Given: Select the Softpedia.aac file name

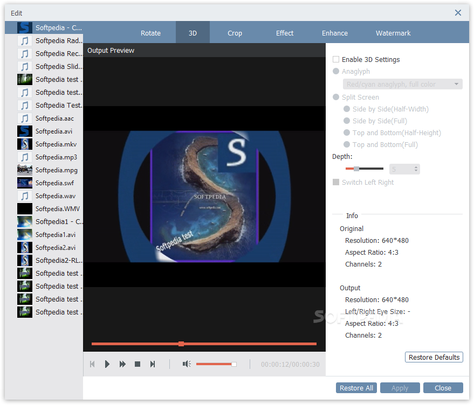Looking at the screenshot, I should (54, 118).
